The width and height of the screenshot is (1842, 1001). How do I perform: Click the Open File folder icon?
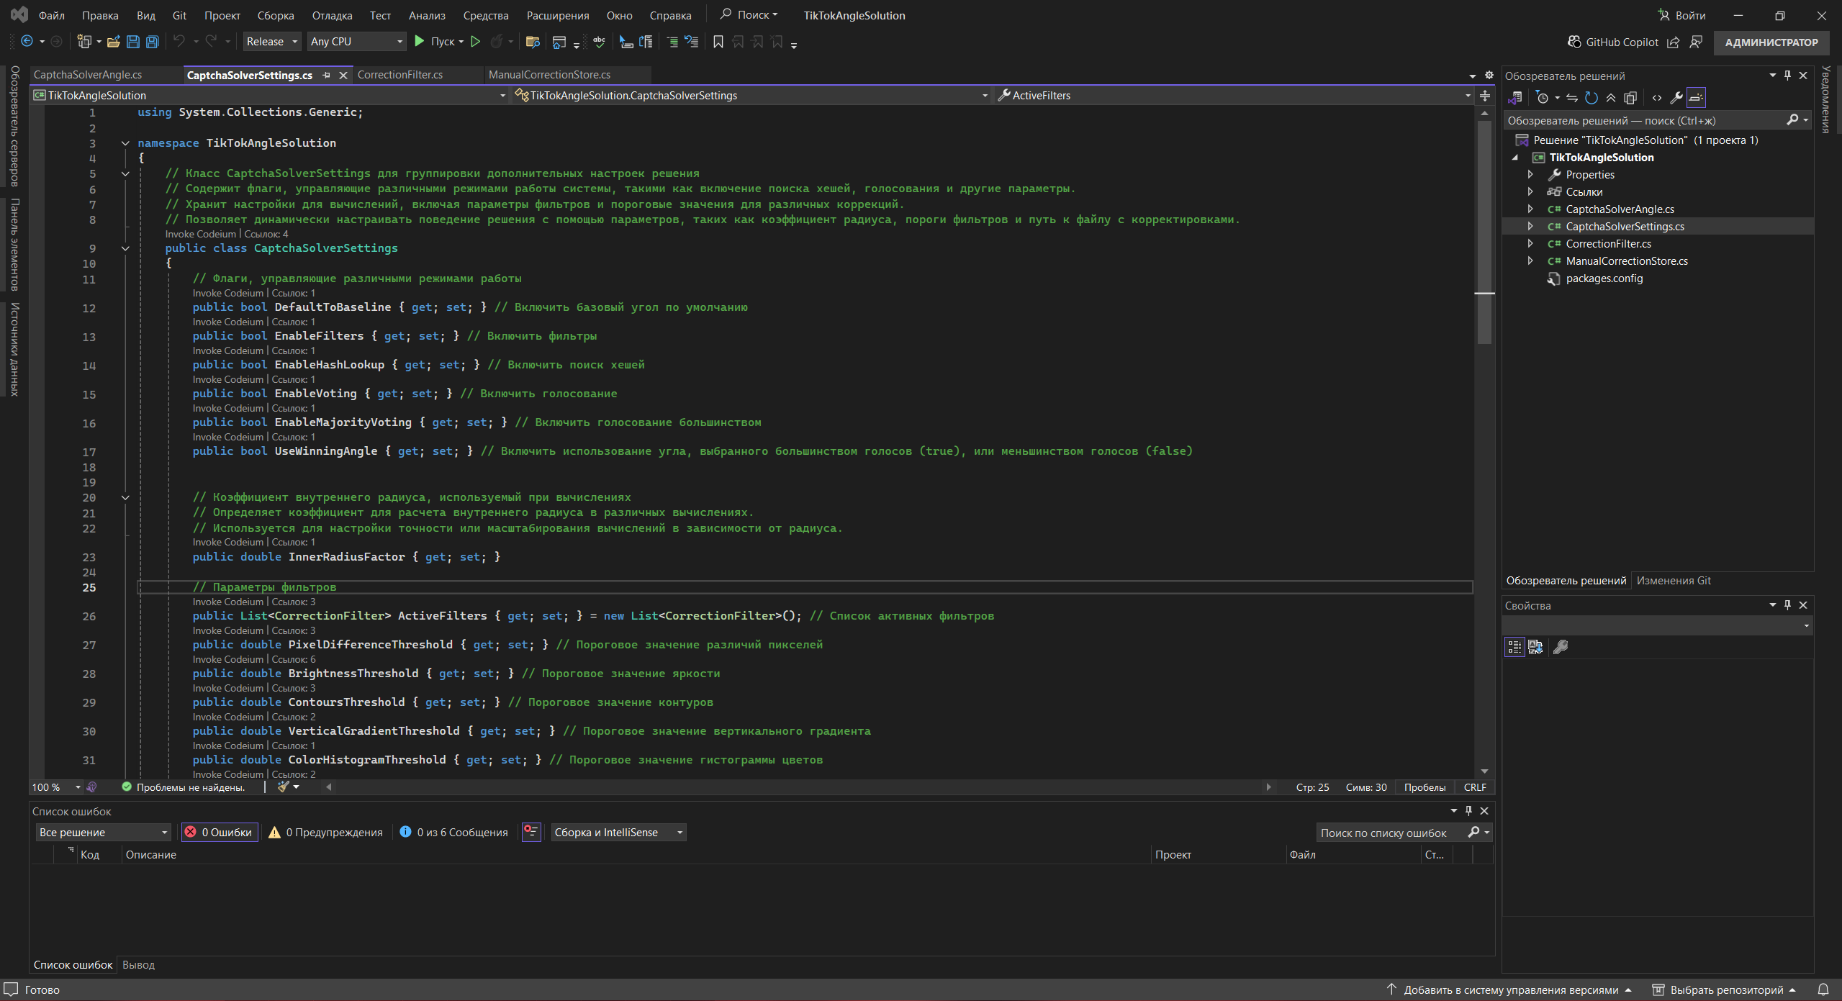[x=113, y=42]
